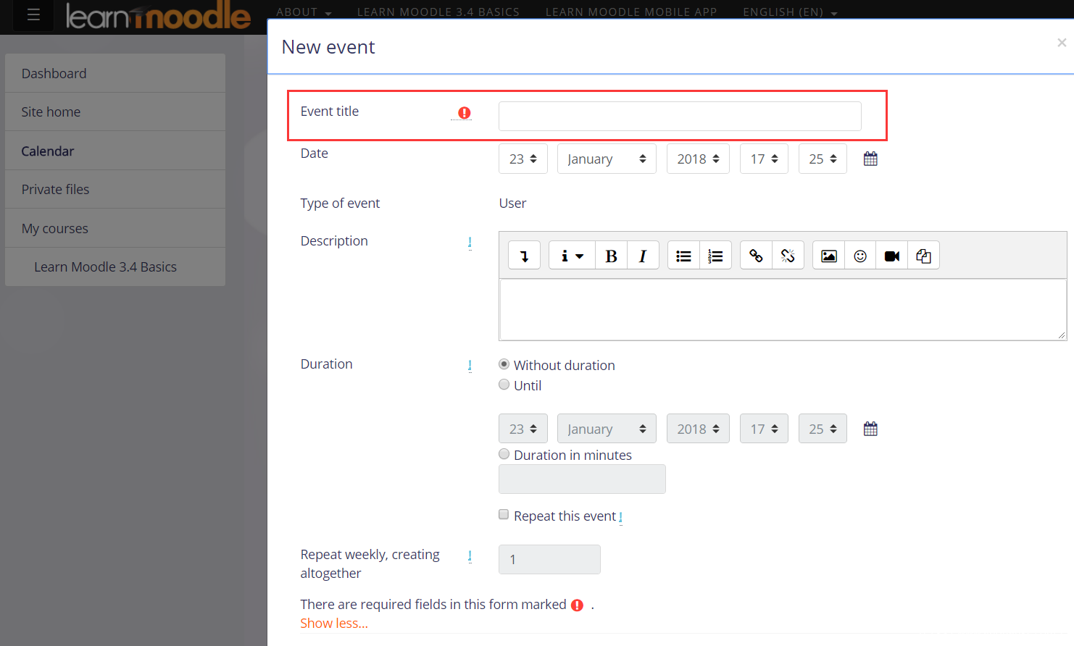1074x646 pixels.
Task: Toggle bold formatting in Description editor
Action: [611, 256]
